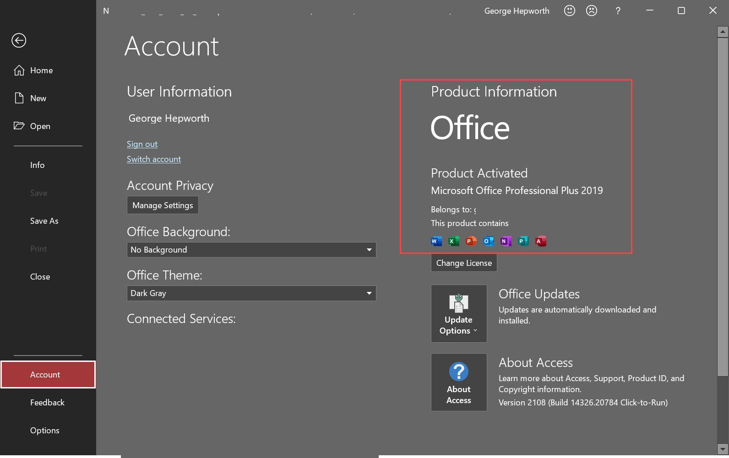This screenshot has height=458, width=729.
Task: Click the OneNote app icon
Action: point(506,241)
